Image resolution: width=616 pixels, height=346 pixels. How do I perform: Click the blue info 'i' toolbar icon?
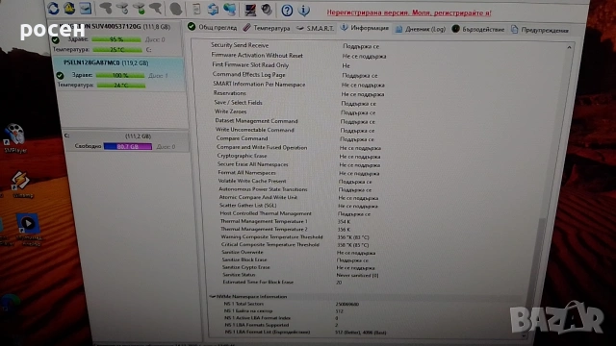[304, 11]
